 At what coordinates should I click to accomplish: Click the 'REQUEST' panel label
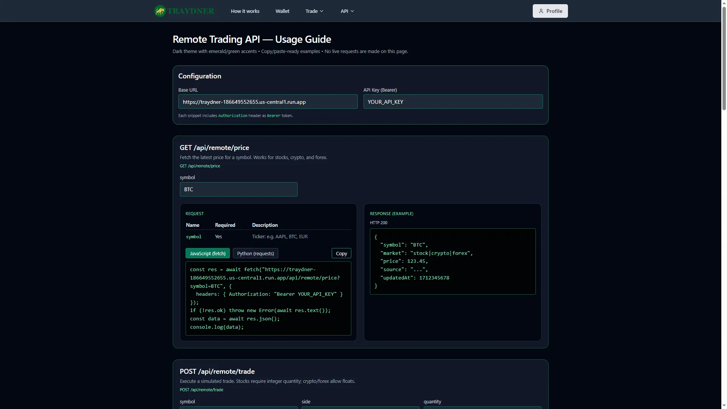(x=195, y=214)
